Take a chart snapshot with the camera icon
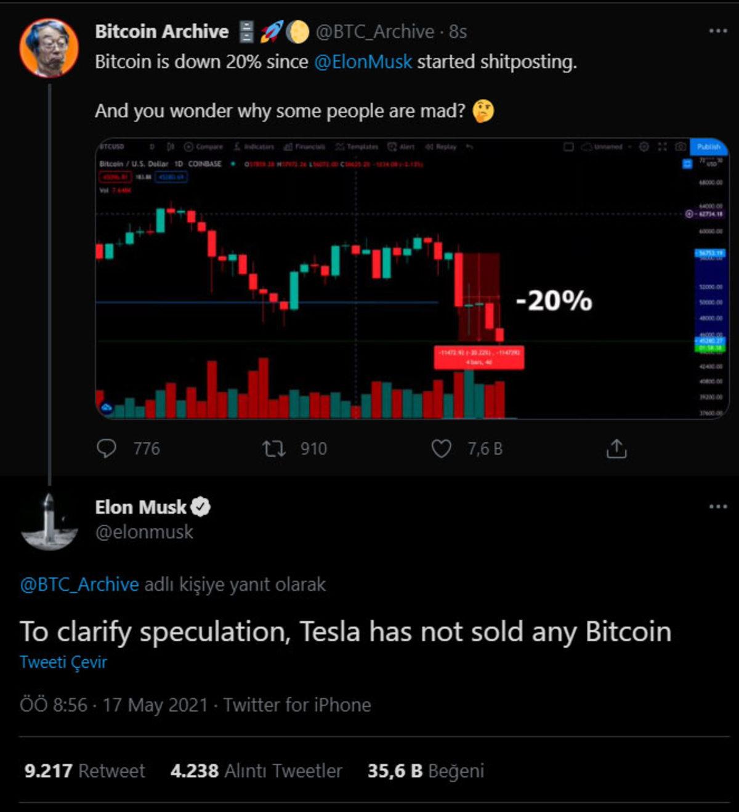The height and width of the screenshot is (812, 739). 680,147
